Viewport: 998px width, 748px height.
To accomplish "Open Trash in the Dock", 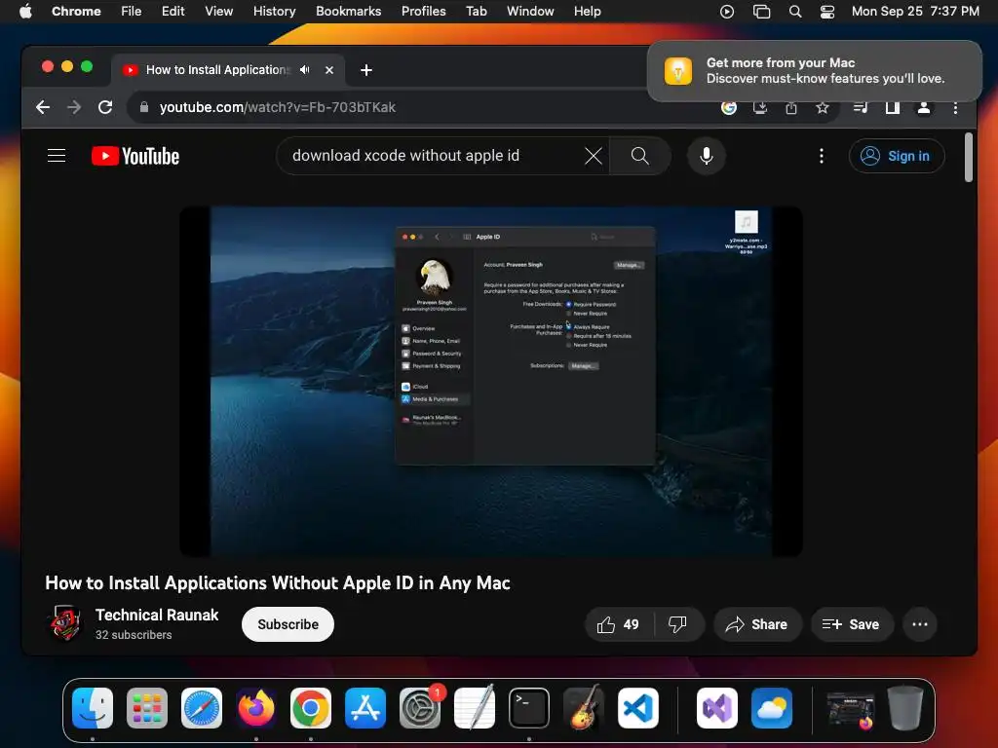I will (x=905, y=708).
